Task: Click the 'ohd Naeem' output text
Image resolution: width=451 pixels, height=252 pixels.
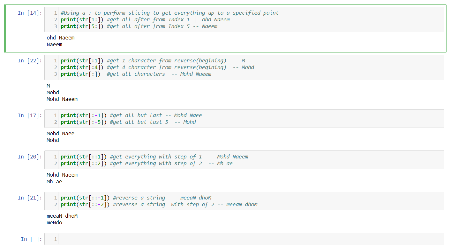Action: (x=61, y=38)
